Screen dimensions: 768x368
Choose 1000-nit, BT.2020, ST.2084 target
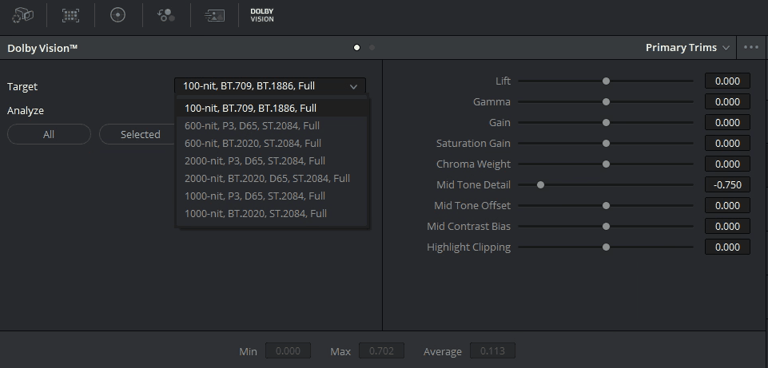(x=272, y=214)
